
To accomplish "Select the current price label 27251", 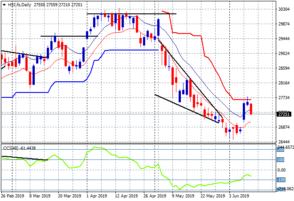I will coord(284,114).
